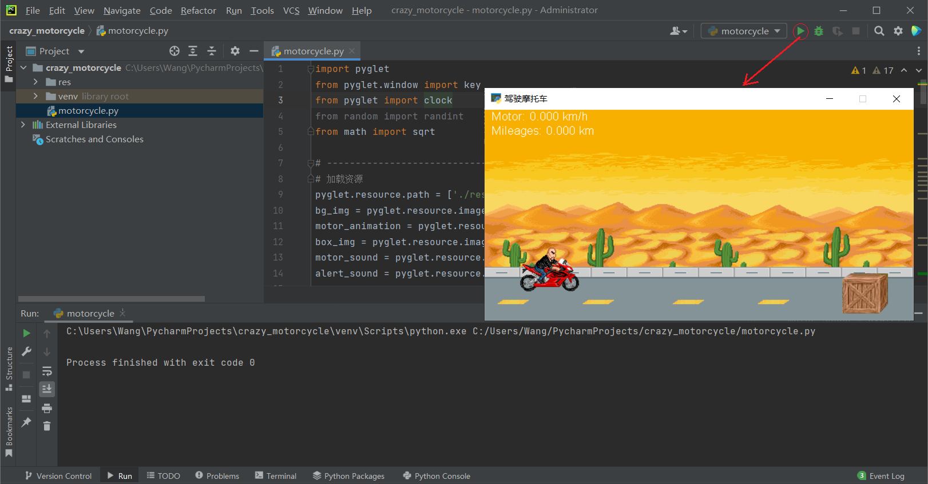Open Problems tool window
Screen dimensions: 928x484
tap(217, 476)
